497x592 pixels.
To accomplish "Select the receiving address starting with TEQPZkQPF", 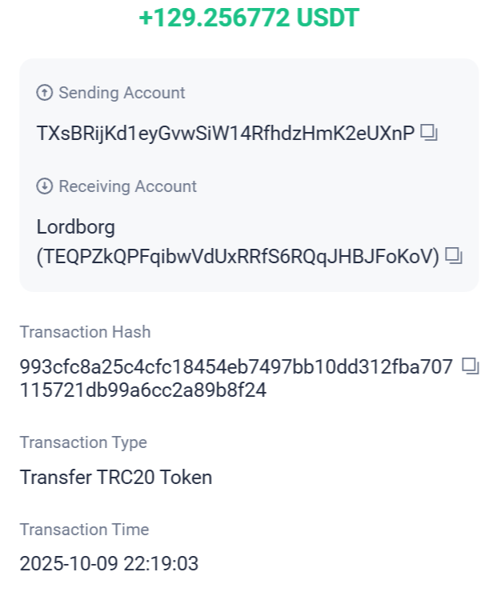I will point(238,257).
